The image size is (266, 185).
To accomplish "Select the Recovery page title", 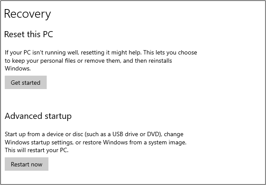I will pyautogui.click(x=27, y=14).
